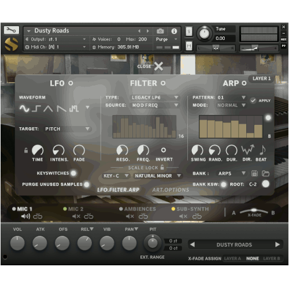Open the filter TYPE dropdown
Screen dimensions: 289x289
(155, 97)
